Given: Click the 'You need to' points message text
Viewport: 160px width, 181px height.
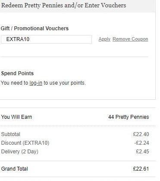Looking at the screenshot, I should click(15, 83).
